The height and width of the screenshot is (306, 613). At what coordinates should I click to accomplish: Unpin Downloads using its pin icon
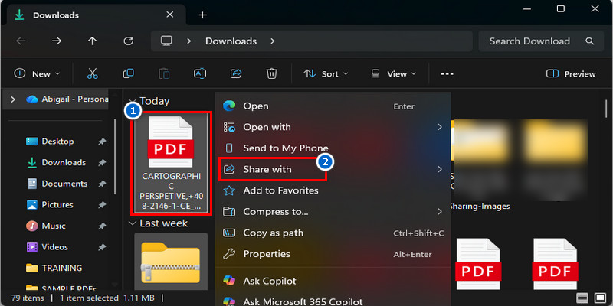(x=102, y=163)
